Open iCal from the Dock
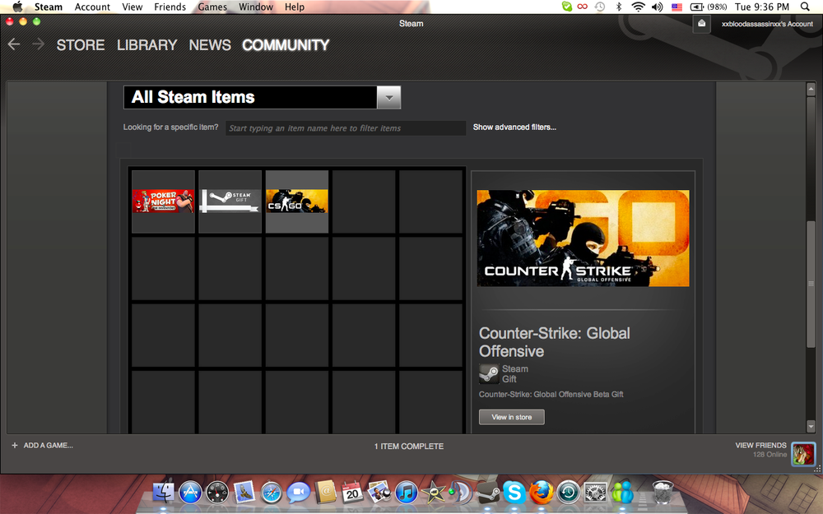Image resolution: width=823 pixels, height=514 pixels. pos(352,492)
